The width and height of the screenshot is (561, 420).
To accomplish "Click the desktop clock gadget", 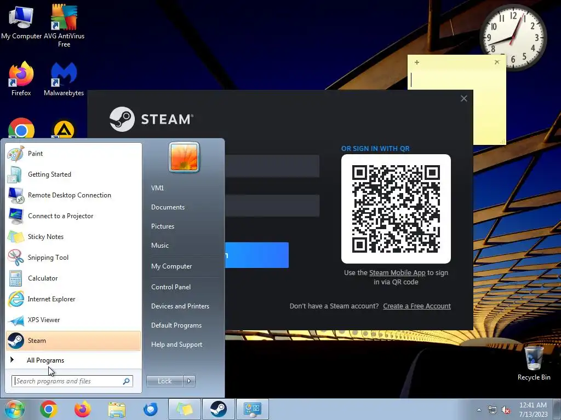I will click(513, 37).
